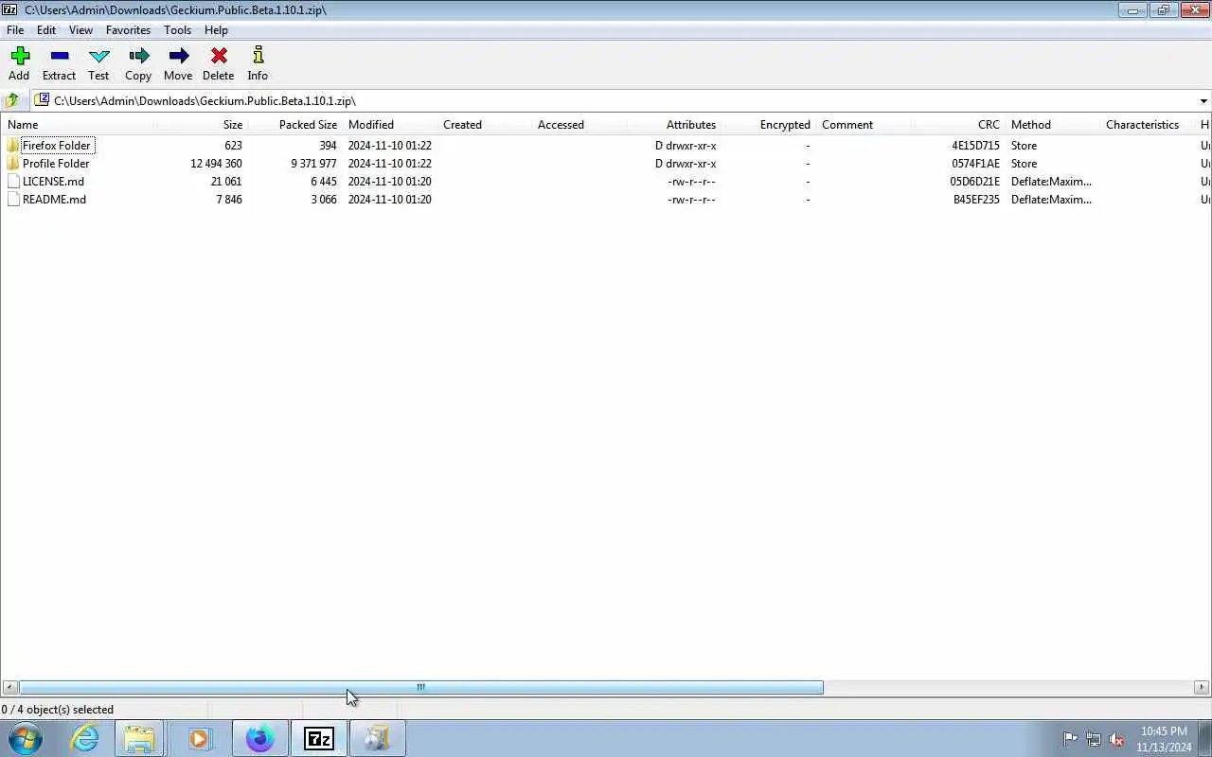Click CRC value 4E15D715

click(975, 146)
